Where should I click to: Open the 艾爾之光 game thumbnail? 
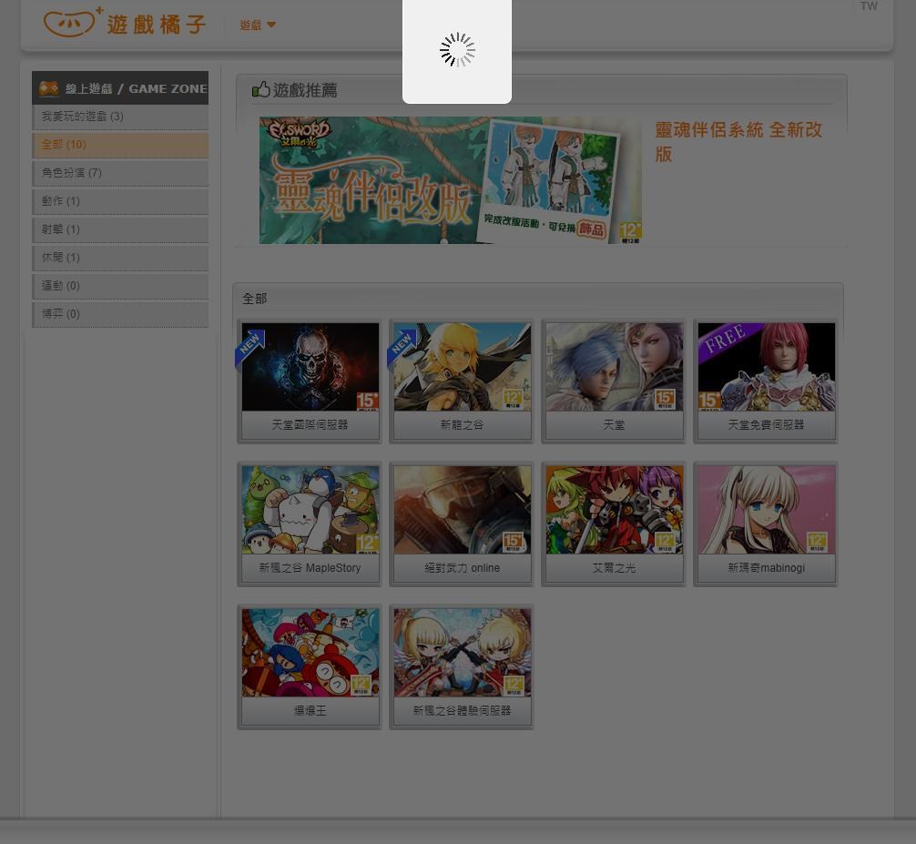point(614,510)
